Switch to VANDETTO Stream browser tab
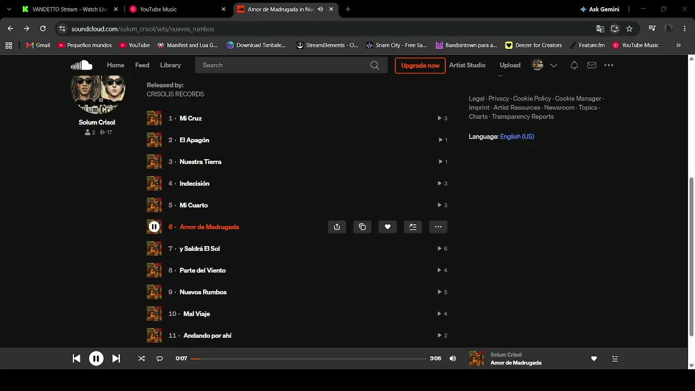 click(x=69, y=9)
